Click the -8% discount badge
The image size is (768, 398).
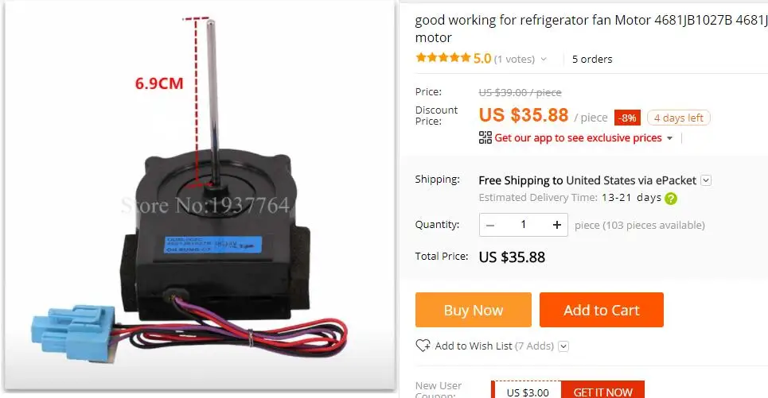[627, 118]
